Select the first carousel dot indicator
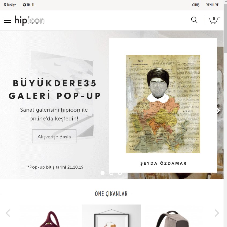The image size is (227, 227). (102, 173)
